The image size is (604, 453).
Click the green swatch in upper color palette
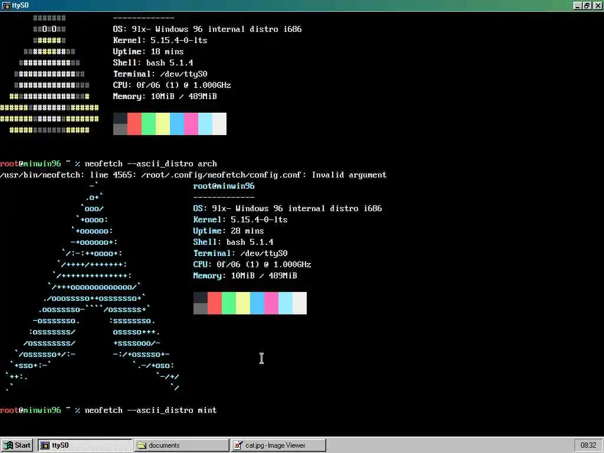[x=149, y=124]
